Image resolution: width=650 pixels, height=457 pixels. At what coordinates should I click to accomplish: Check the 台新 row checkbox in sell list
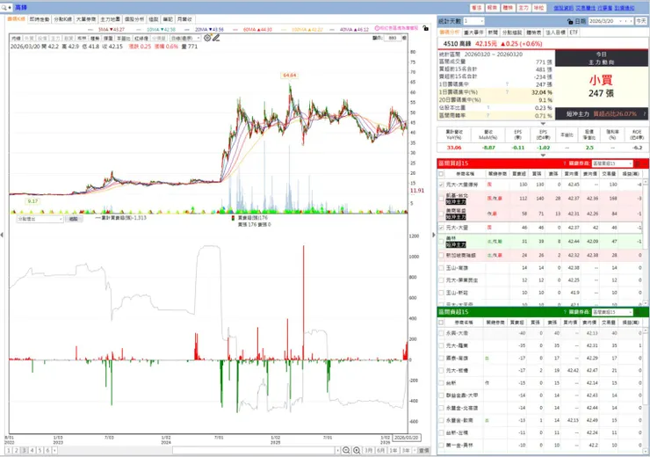click(441, 383)
